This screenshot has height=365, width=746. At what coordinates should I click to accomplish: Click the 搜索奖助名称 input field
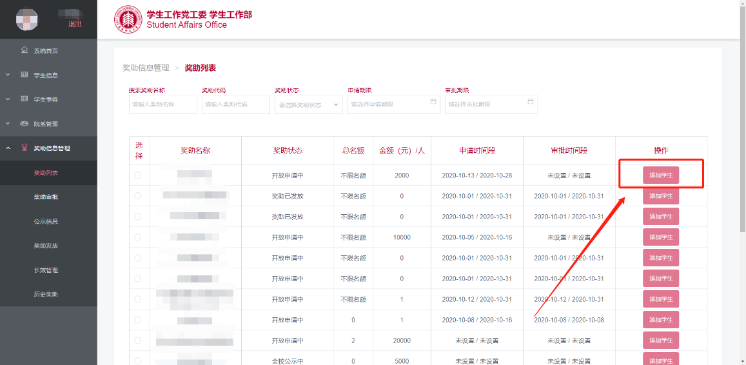(x=162, y=104)
